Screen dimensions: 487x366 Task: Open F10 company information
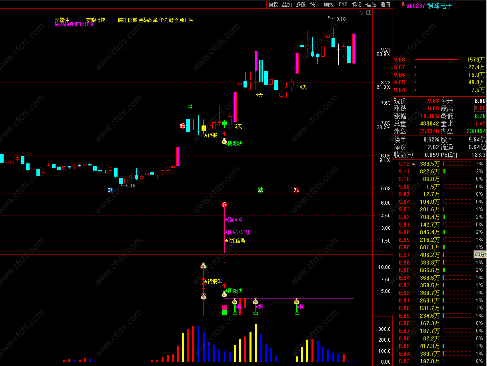click(x=343, y=4)
